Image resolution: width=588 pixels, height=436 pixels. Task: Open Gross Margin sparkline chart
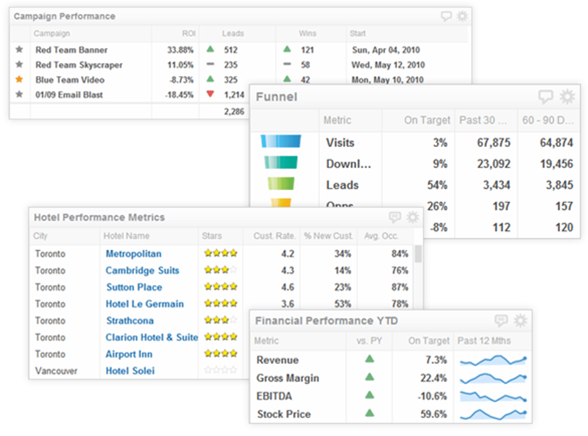coord(493,378)
